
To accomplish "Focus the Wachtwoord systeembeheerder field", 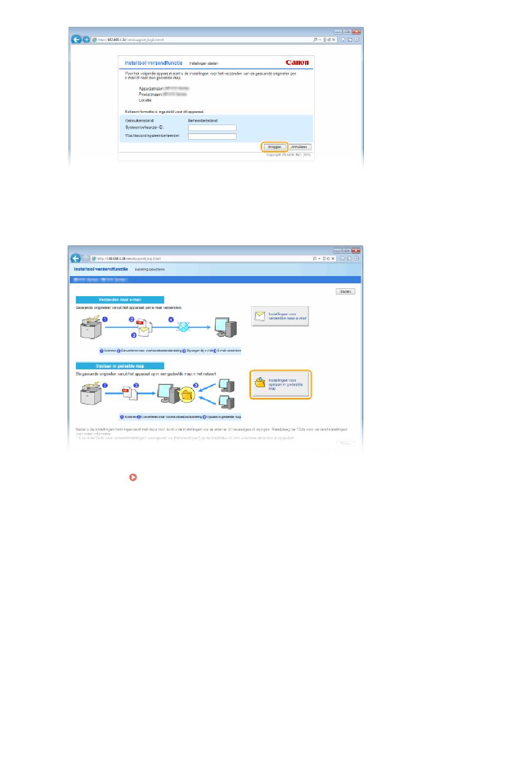I will pos(212,136).
